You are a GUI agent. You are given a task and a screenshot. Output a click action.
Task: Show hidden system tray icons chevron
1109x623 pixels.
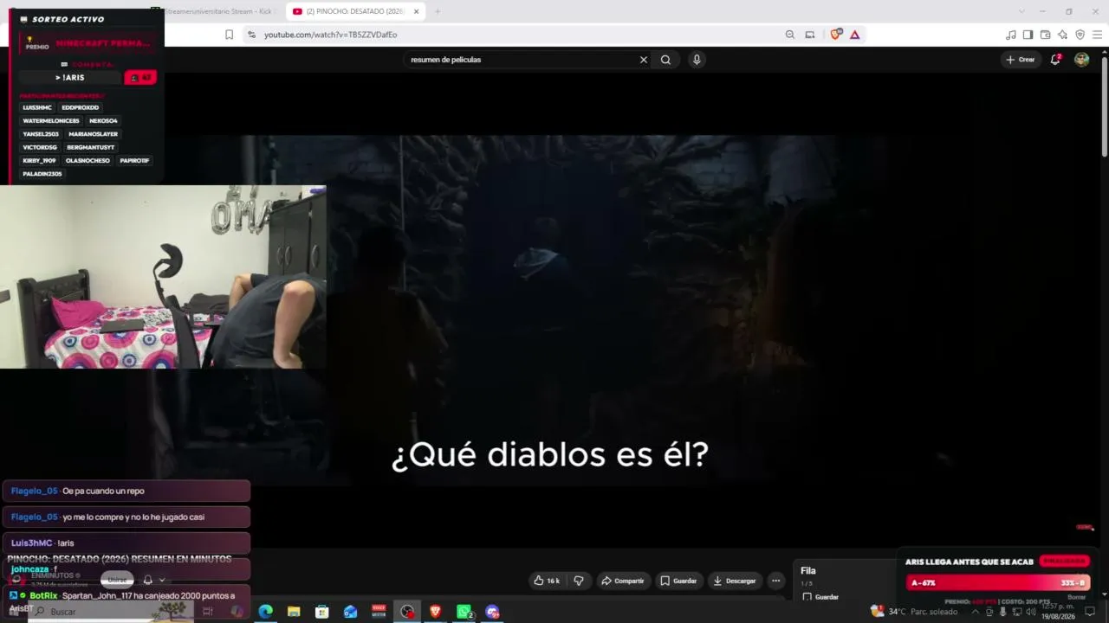click(x=975, y=612)
